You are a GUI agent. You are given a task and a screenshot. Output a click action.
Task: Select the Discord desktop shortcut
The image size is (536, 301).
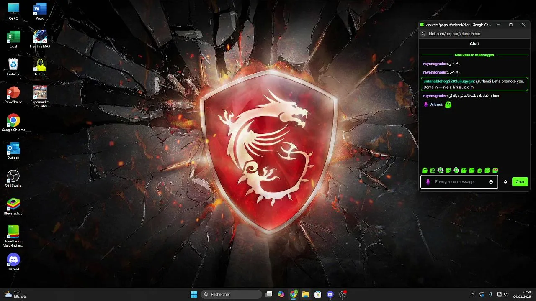point(13,262)
